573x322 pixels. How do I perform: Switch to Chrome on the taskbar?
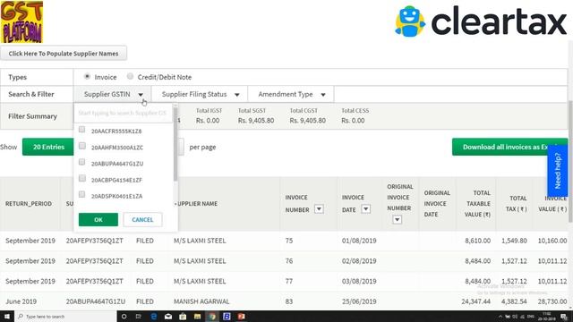click(x=212, y=317)
